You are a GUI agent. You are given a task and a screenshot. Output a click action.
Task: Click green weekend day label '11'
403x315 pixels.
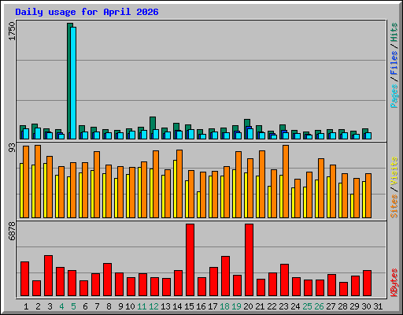142,306
